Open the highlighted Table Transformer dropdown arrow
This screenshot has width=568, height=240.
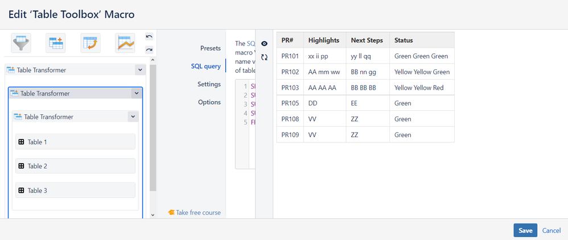pyautogui.click(x=137, y=93)
